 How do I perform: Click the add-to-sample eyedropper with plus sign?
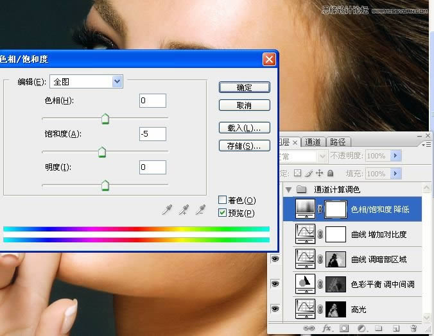point(184,210)
